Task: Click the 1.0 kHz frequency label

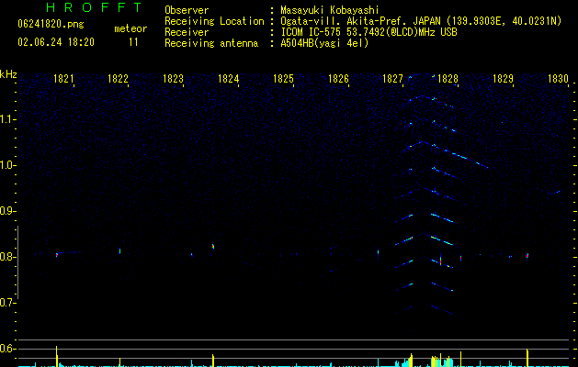Action: [x=7, y=165]
